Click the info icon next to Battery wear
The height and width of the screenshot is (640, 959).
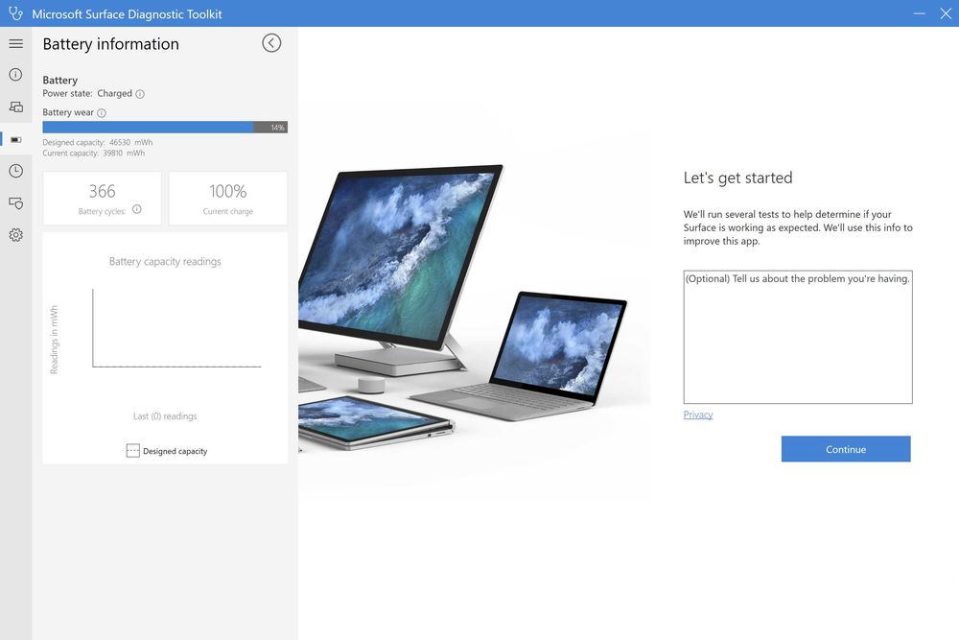102,113
